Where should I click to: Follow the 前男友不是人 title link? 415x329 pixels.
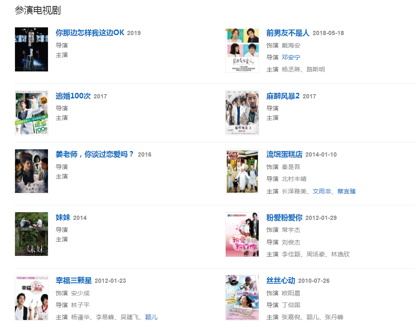[x=288, y=33]
